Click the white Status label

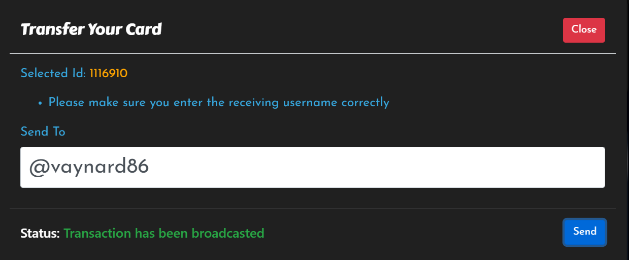[x=40, y=234]
